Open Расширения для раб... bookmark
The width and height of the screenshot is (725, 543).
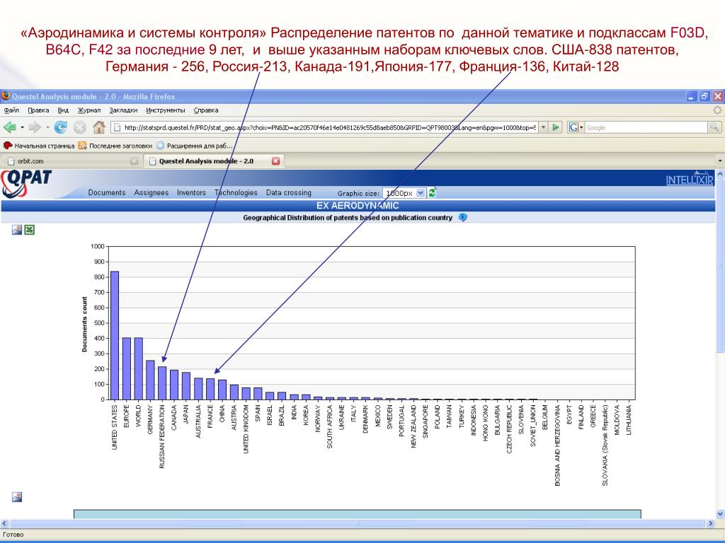coord(194,146)
